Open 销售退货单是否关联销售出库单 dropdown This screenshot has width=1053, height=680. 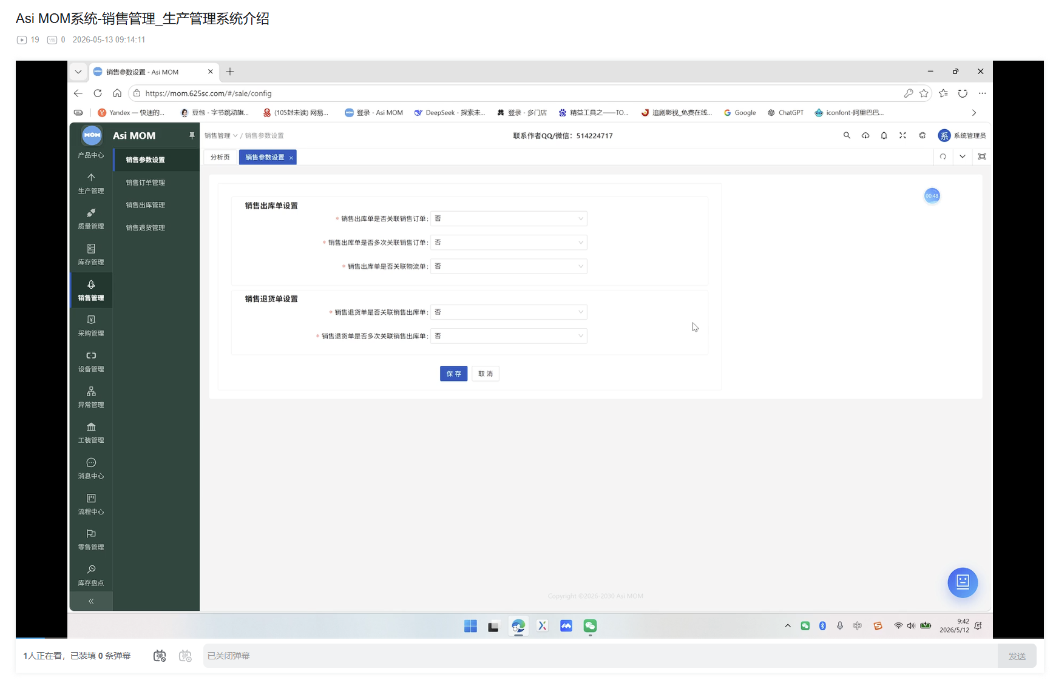509,312
